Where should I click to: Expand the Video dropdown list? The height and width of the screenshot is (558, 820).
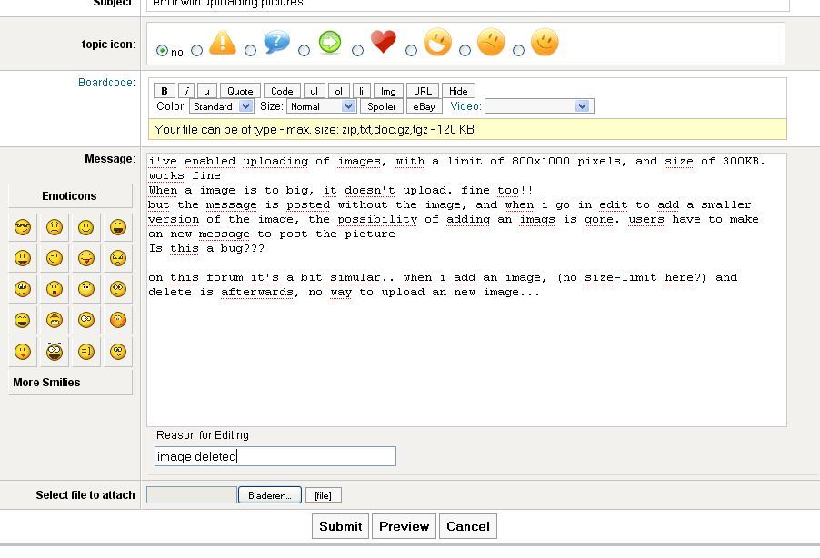[x=539, y=106]
